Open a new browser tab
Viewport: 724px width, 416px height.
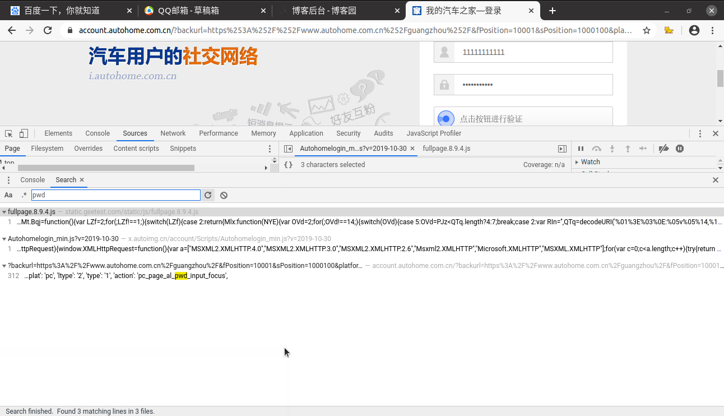click(x=553, y=11)
